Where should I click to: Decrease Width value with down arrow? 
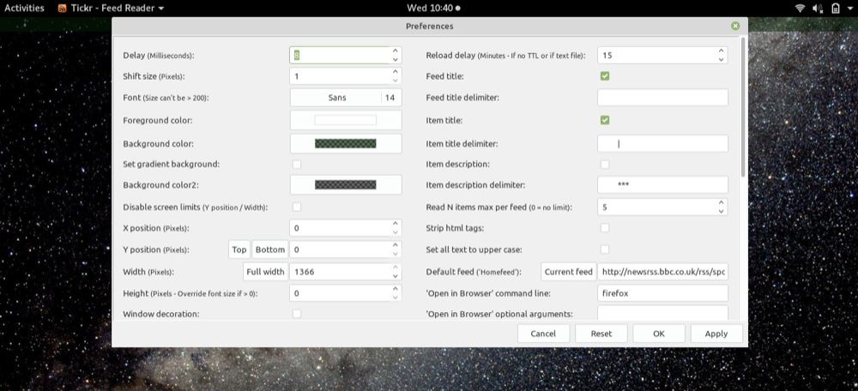coord(395,275)
